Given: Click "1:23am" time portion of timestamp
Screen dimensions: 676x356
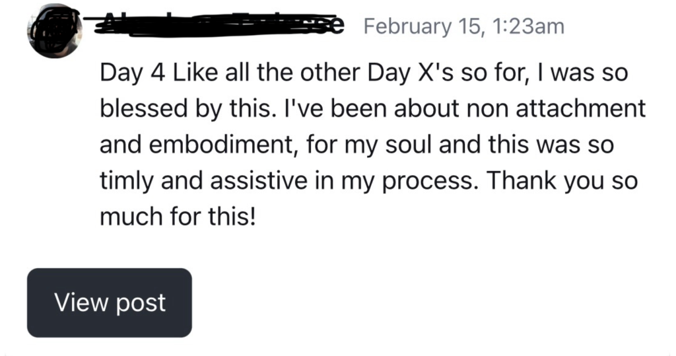Looking at the screenshot, I should click(522, 26).
